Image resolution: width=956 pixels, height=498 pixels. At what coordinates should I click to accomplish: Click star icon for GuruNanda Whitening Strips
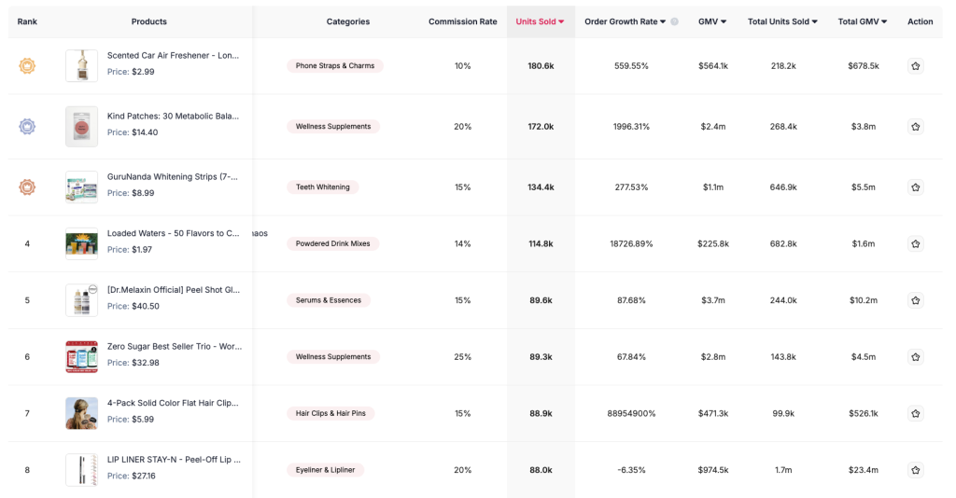915,187
